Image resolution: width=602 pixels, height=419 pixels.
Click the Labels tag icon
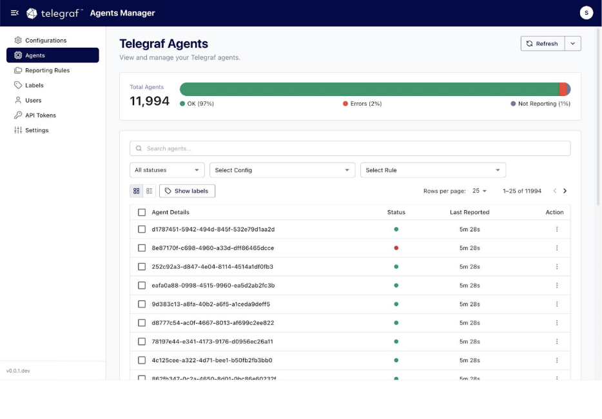[18, 85]
